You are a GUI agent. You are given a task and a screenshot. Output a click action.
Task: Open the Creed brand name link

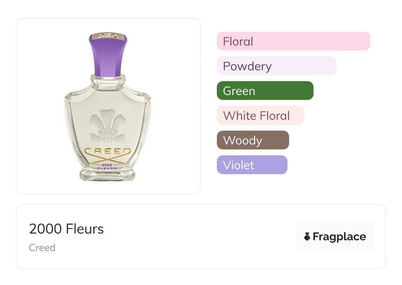tap(42, 248)
